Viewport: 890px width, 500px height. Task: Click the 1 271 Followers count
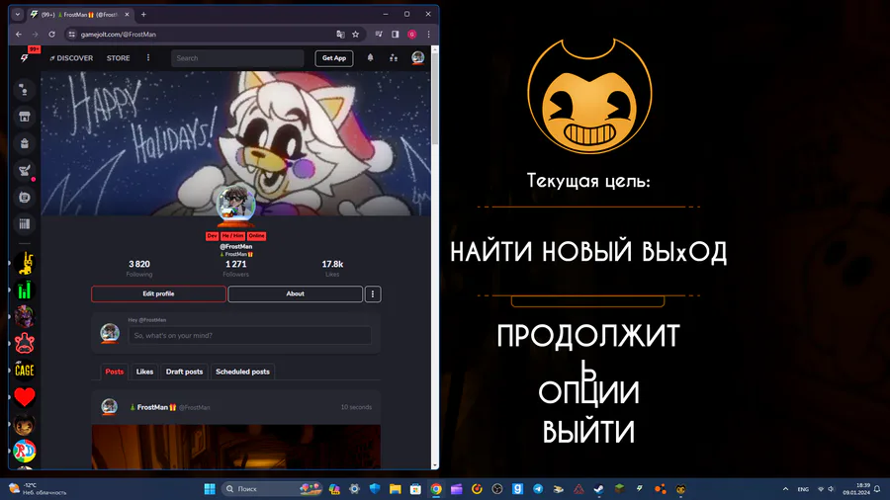coord(236,268)
